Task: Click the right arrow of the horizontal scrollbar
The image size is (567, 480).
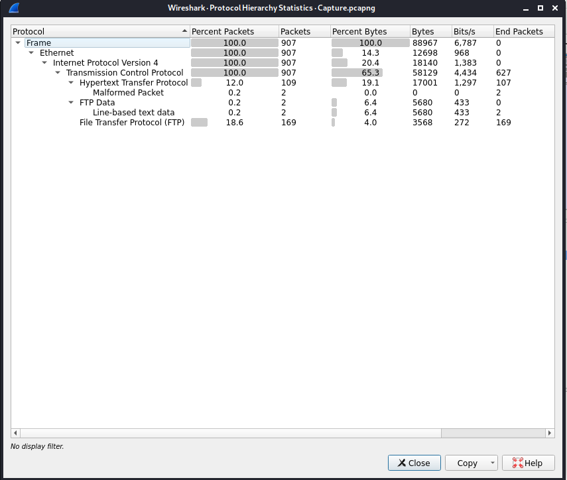Action: [x=549, y=432]
